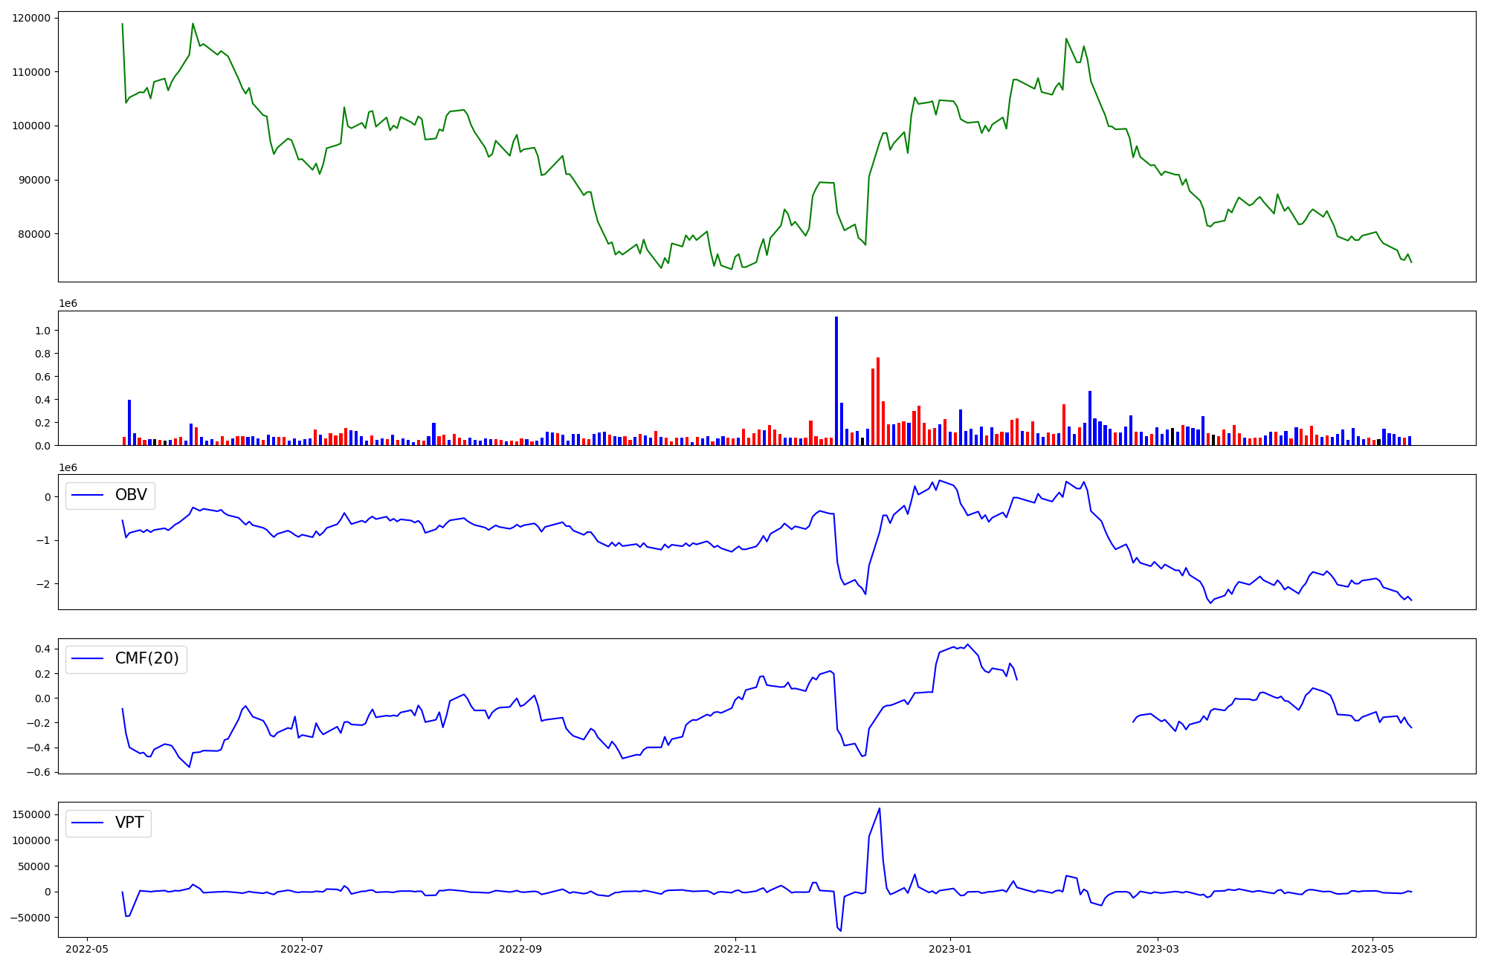Select the 2022-09 date axis label
The width and height of the screenshot is (1487, 966).
tap(520, 949)
